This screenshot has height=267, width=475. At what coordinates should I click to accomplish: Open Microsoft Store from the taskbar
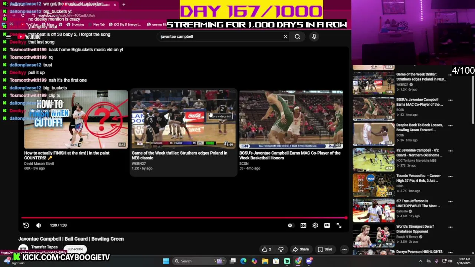coord(276,261)
